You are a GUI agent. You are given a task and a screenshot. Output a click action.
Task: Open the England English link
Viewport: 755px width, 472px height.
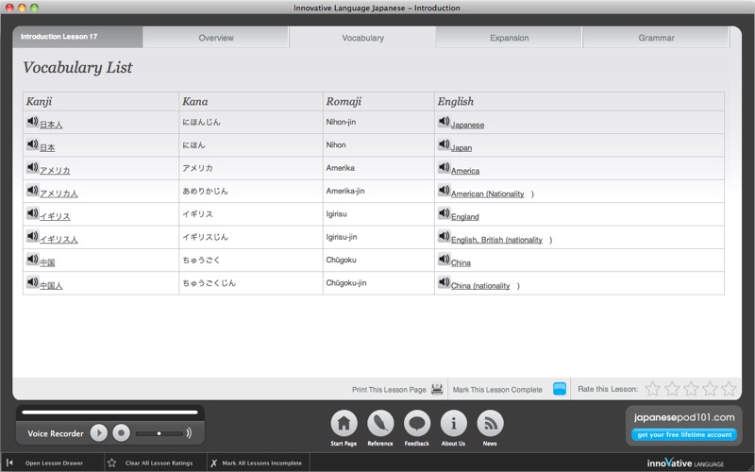coord(464,217)
